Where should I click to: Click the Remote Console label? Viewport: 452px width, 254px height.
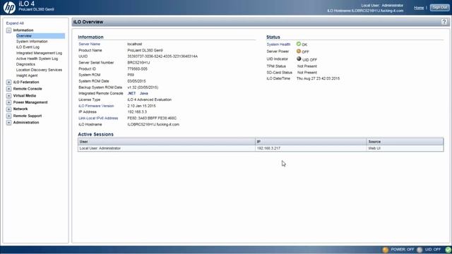[x=28, y=89]
